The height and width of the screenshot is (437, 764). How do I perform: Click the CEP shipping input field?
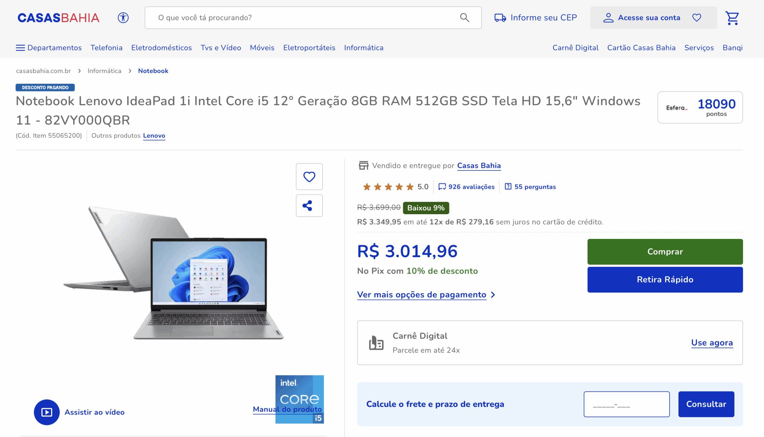(626, 404)
